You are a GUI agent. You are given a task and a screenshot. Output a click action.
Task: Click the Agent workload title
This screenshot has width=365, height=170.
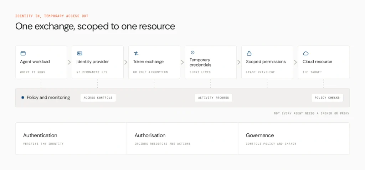coord(35,62)
